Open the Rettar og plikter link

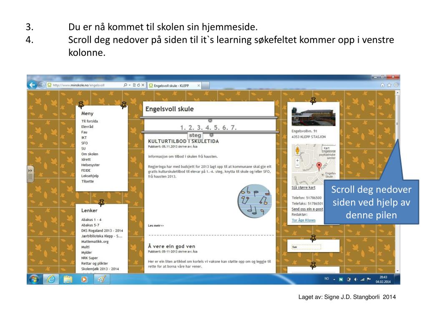pyautogui.click(x=95, y=263)
